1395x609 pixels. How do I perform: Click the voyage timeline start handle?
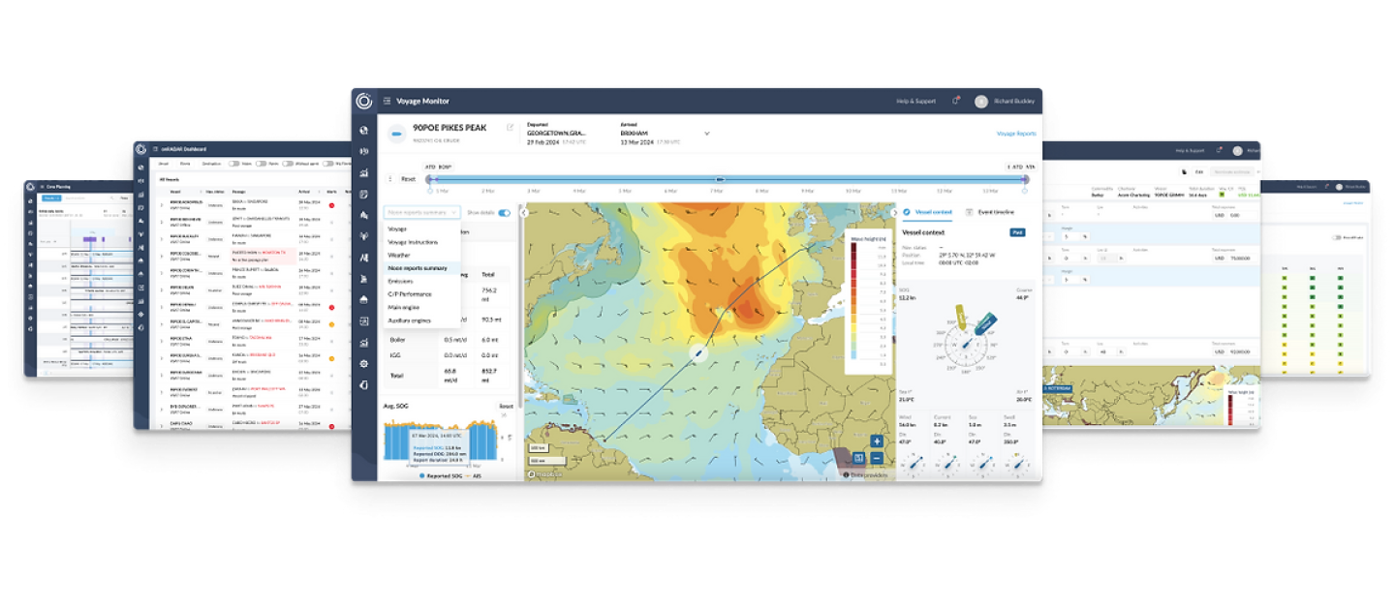tap(429, 179)
